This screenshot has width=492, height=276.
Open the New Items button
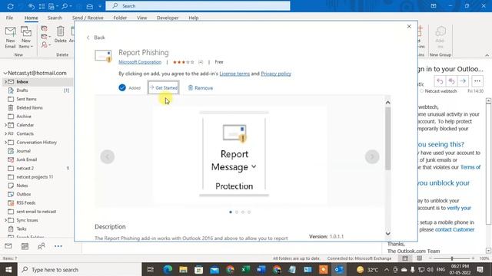pos(25,38)
